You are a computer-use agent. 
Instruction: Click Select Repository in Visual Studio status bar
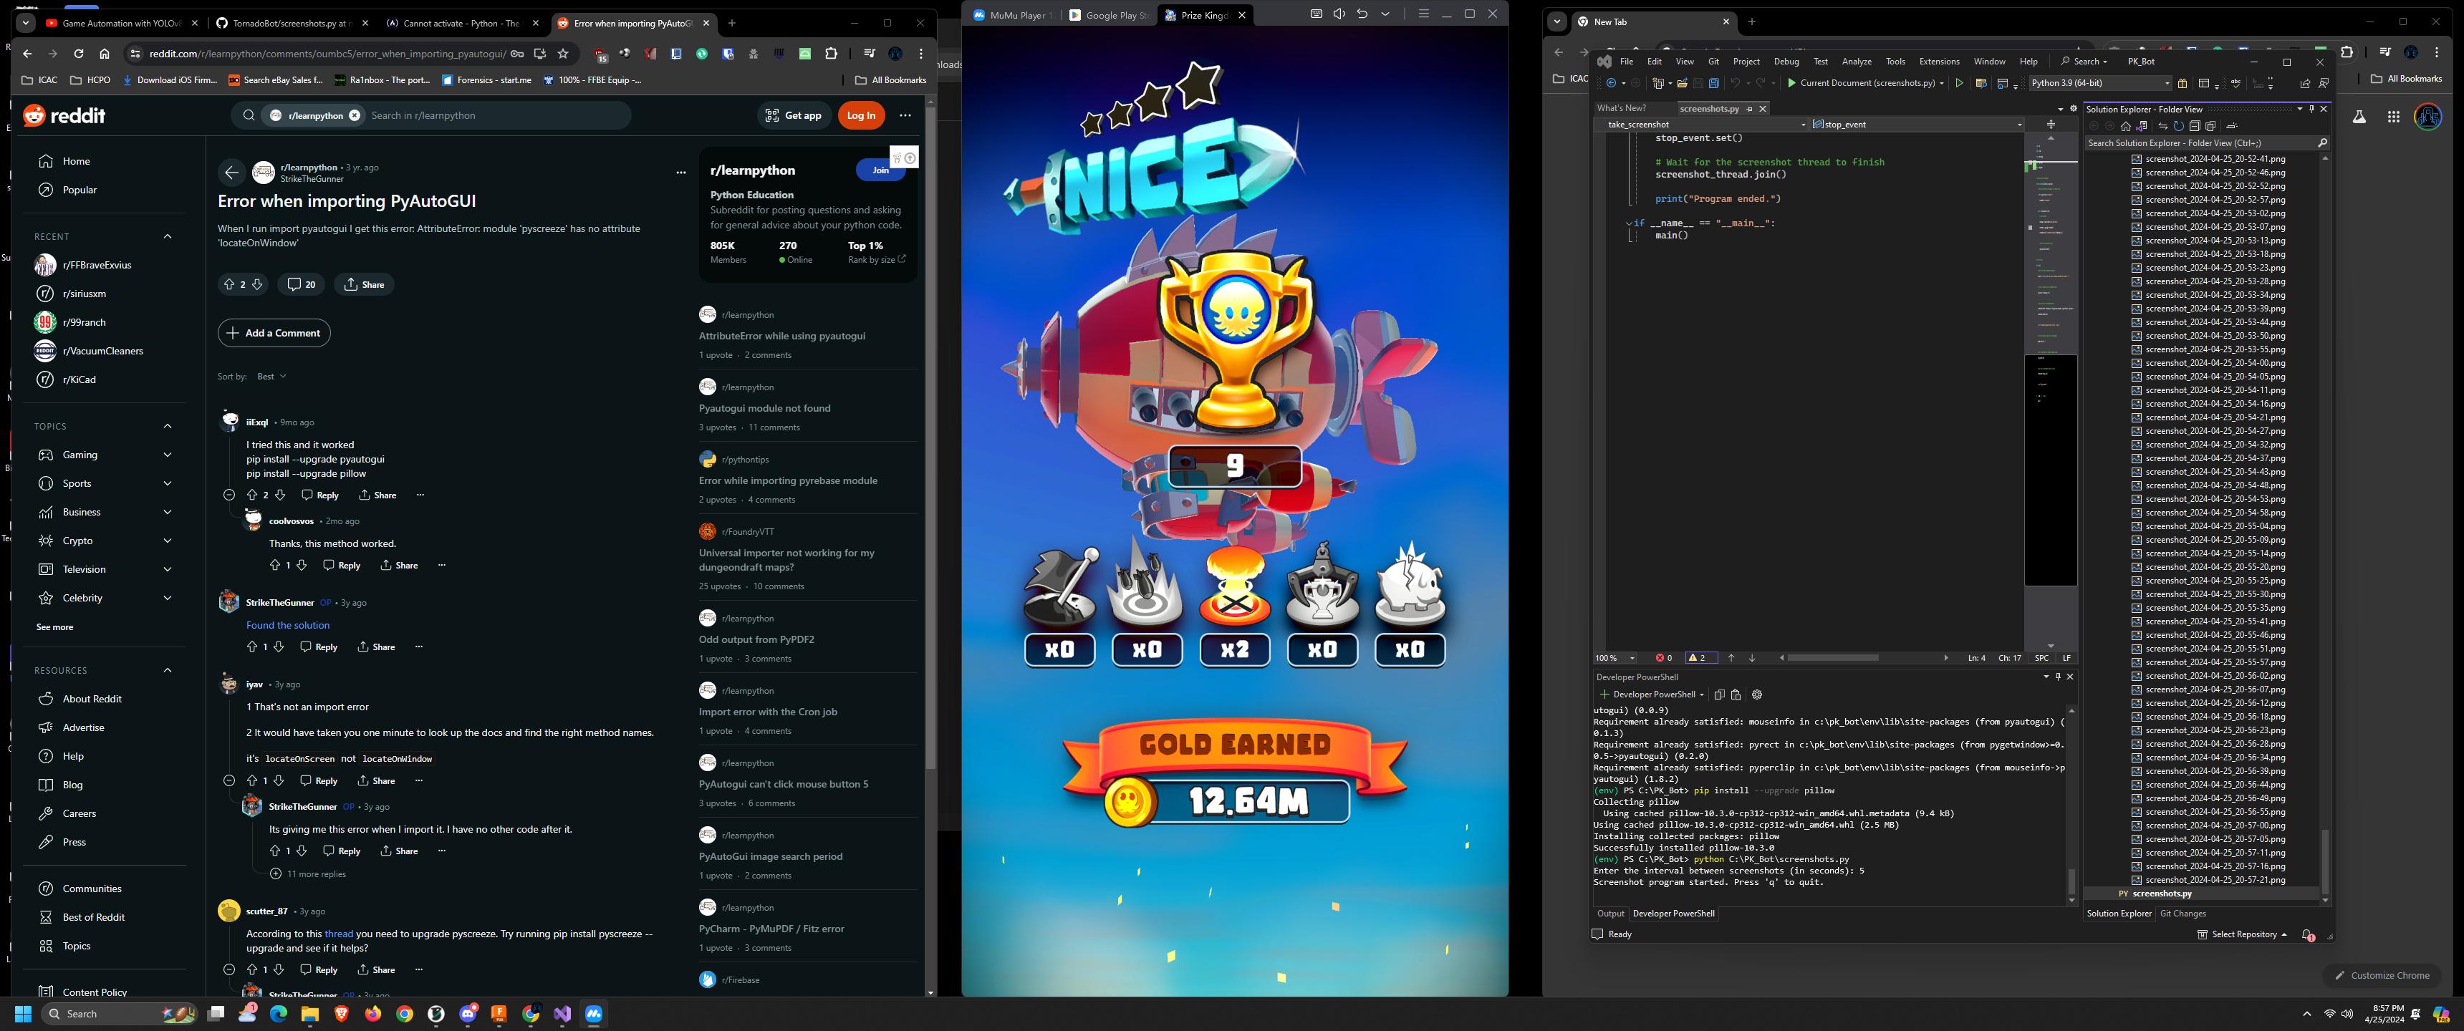point(2242,934)
